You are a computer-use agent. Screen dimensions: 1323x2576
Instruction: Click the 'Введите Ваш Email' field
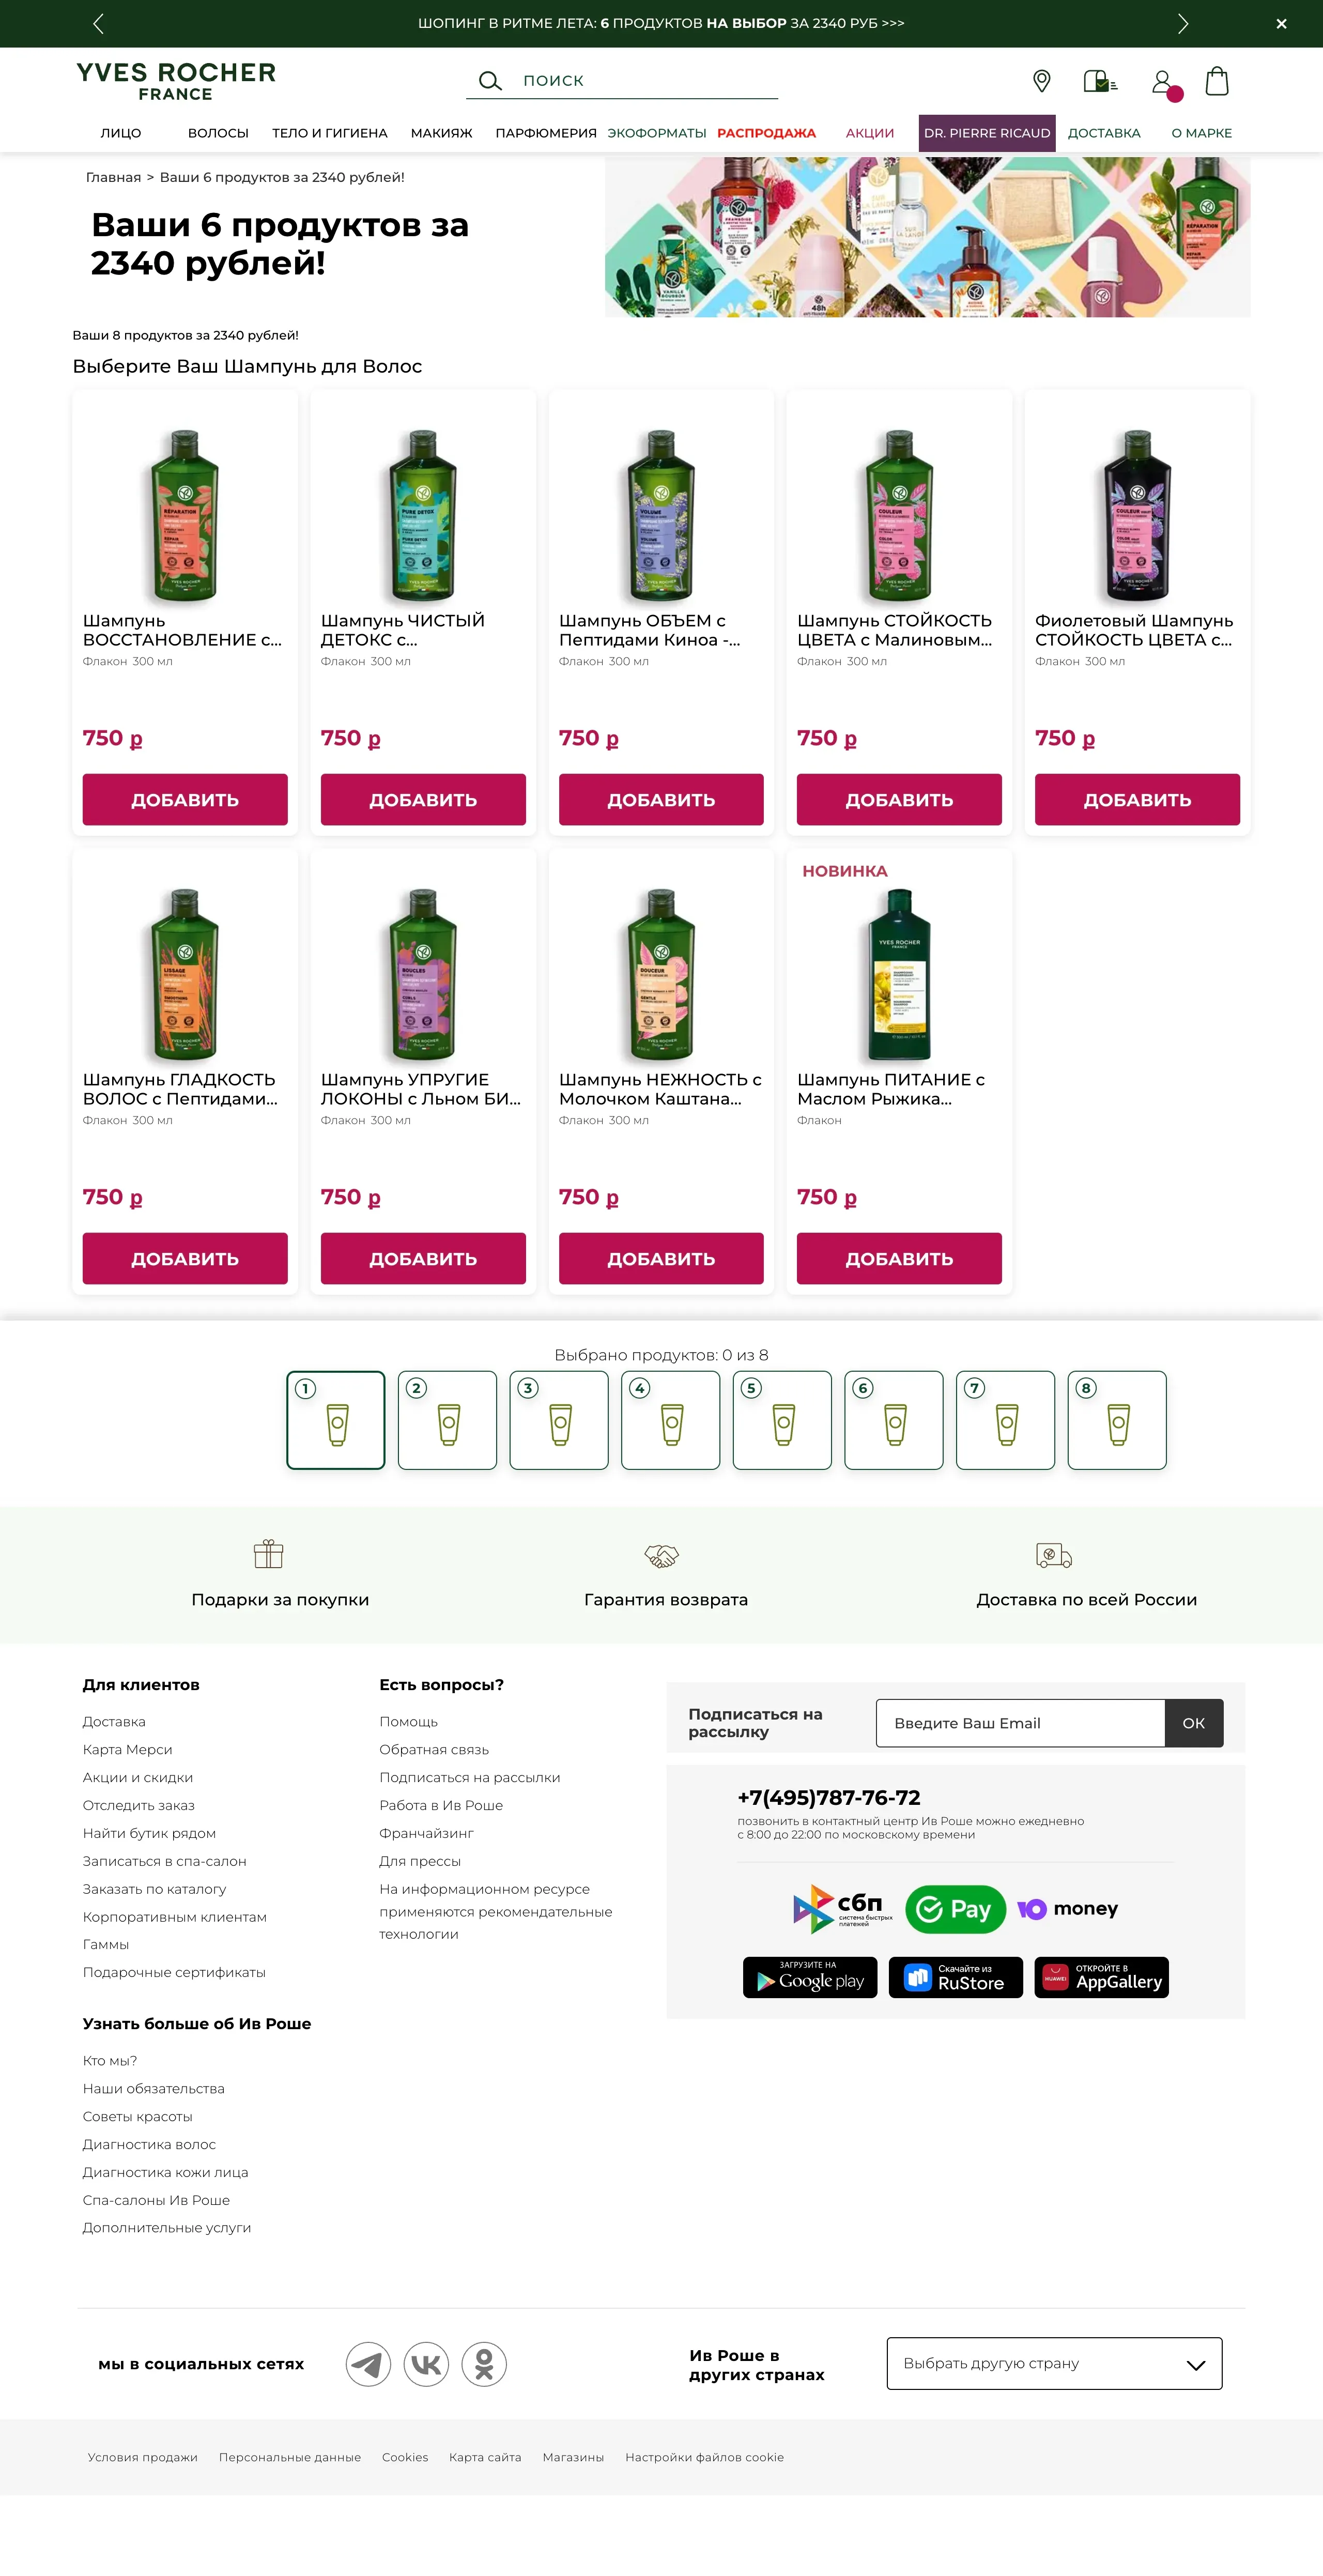point(1020,1723)
